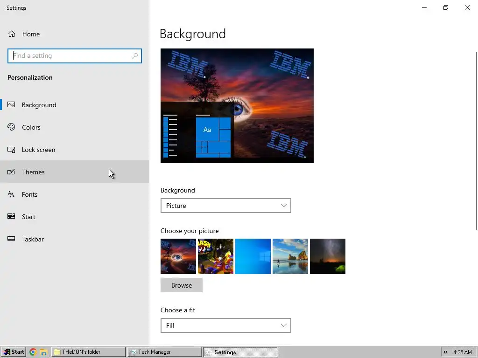
Task: Click the Fonts icon in sidebar
Action: (11, 194)
